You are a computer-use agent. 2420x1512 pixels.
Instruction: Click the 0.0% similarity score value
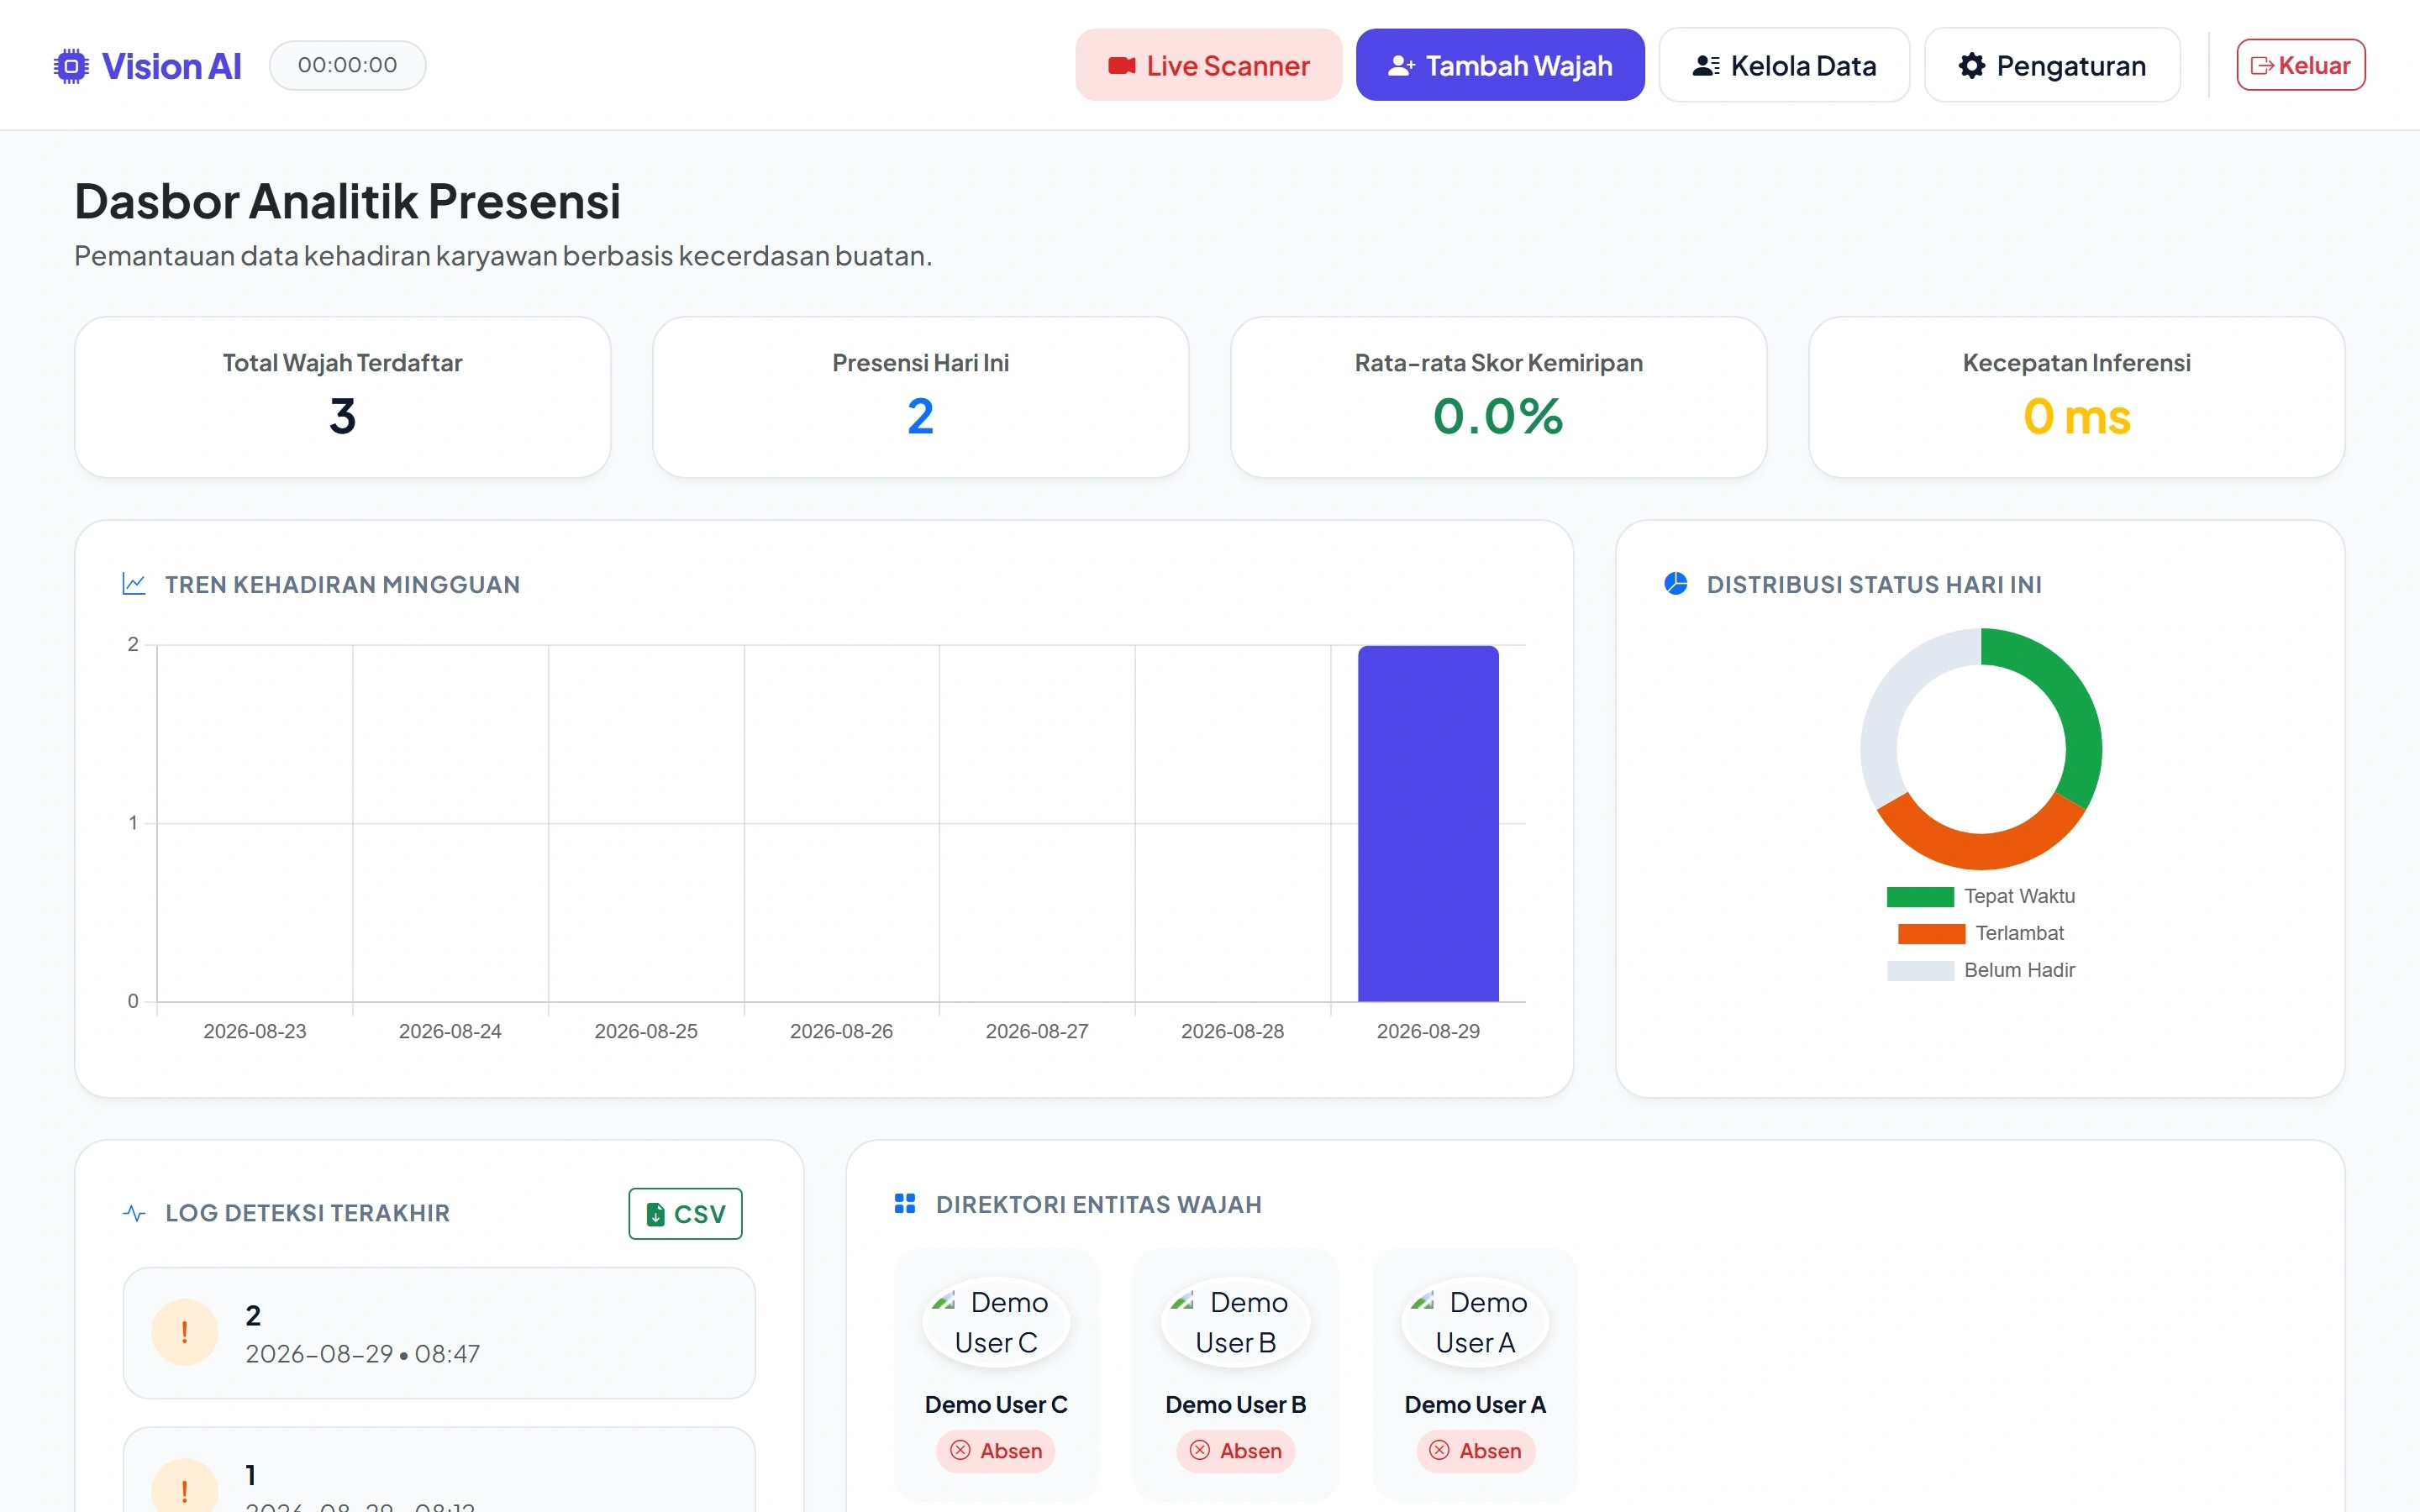click(x=1498, y=416)
